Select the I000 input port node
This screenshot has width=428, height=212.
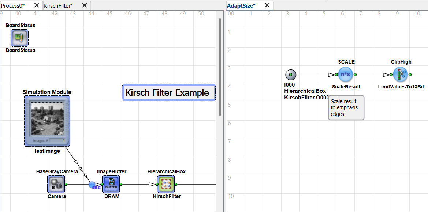tap(290, 75)
